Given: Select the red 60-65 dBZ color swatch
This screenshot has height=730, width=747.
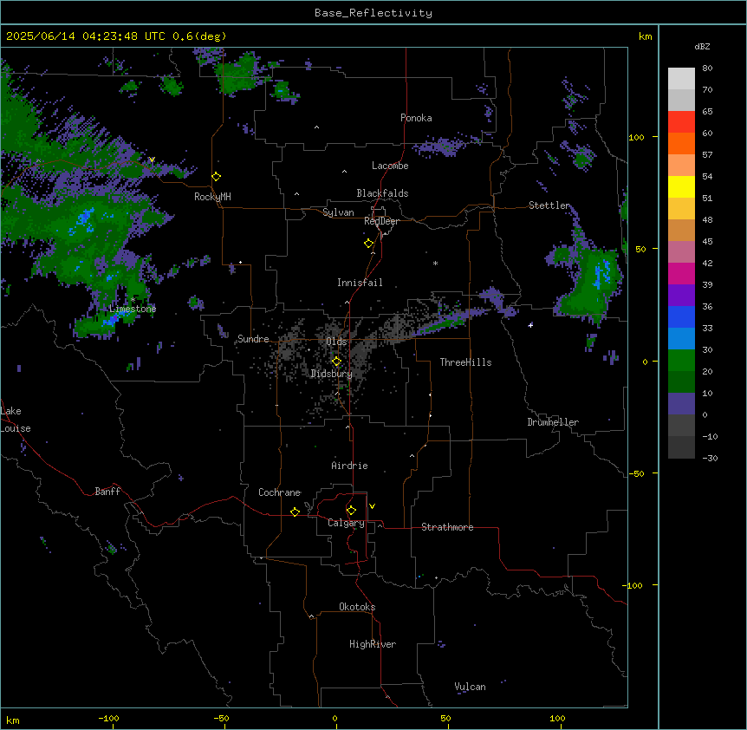Looking at the screenshot, I should click(681, 122).
